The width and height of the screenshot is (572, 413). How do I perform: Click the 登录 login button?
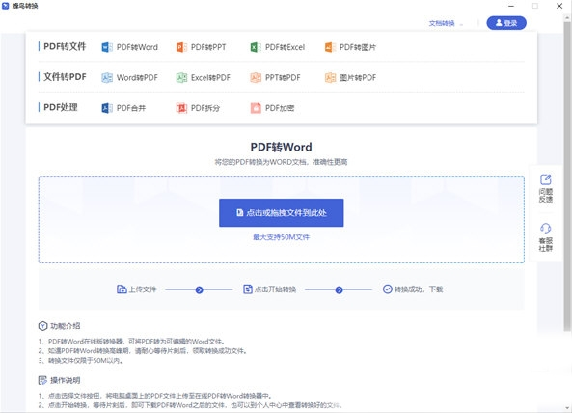[506, 23]
